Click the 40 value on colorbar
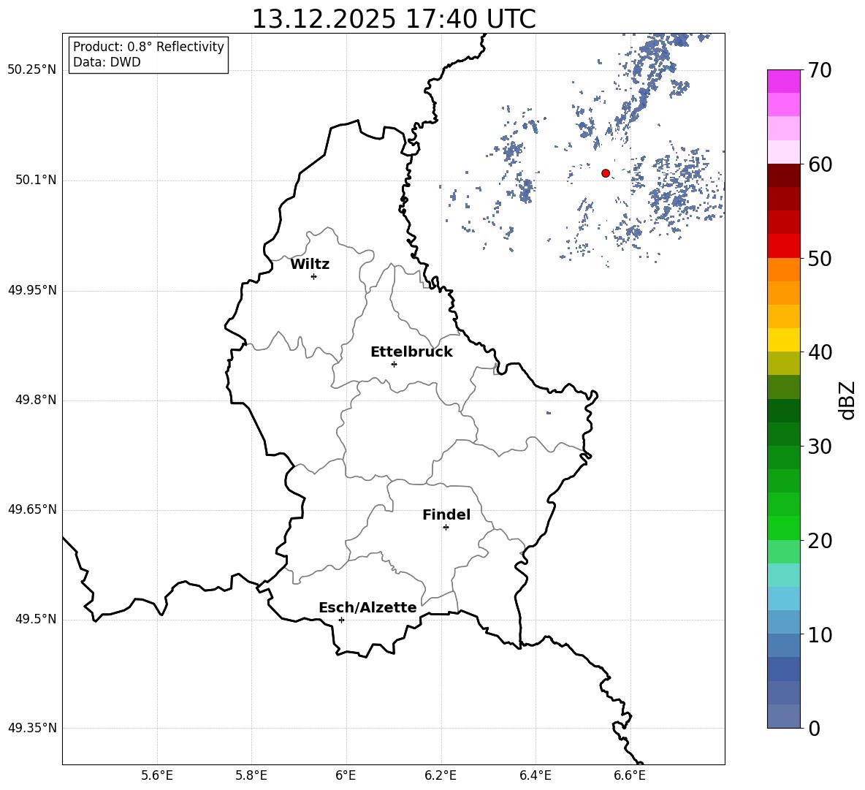 [x=820, y=352]
